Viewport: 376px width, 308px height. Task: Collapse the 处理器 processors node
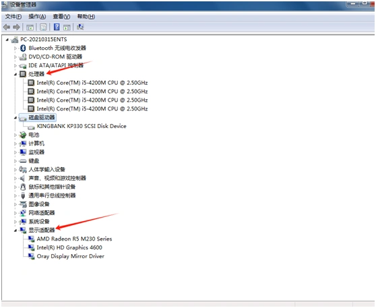pos(15,74)
